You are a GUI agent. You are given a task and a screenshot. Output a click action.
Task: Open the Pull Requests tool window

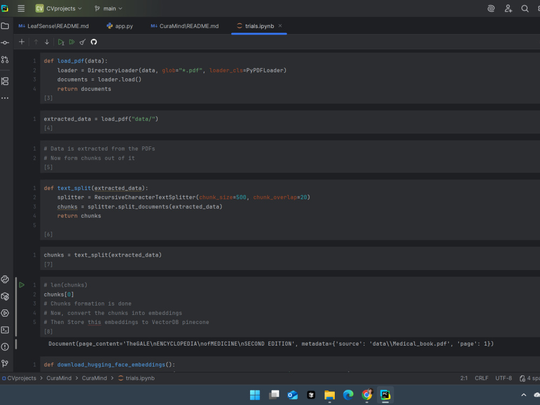tap(5, 59)
